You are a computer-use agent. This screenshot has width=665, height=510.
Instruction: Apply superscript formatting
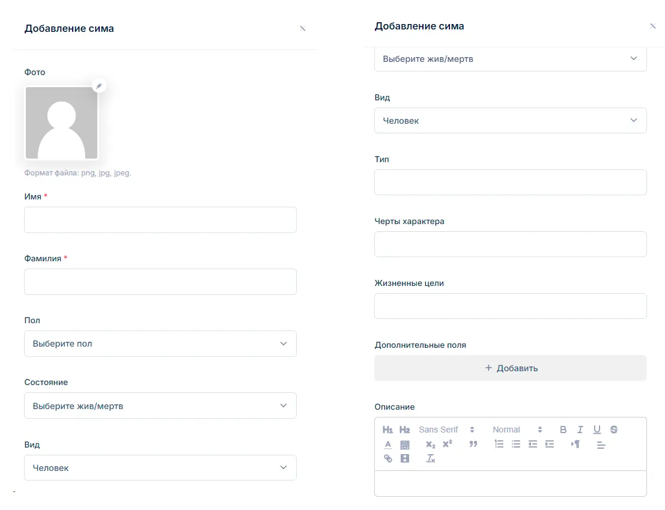point(448,444)
